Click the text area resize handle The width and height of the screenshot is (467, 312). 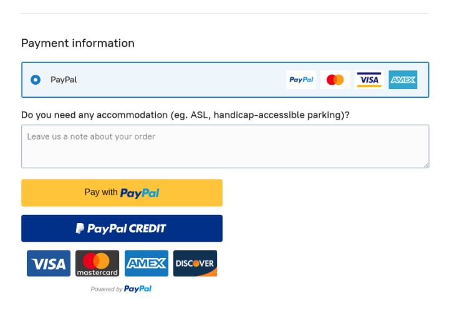tap(426, 165)
